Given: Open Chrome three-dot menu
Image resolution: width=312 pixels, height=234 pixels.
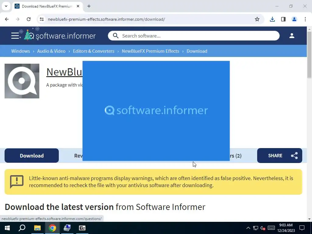Looking at the screenshot, I should pyautogui.click(x=305, y=19).
